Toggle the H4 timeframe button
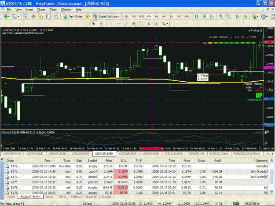The width and height of the screenshot is (275, 206). 164,16
